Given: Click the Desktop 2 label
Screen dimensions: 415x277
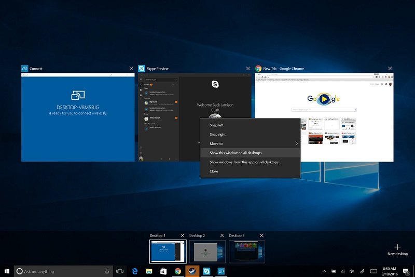Looking at the screenshot, I should (197, 235).
